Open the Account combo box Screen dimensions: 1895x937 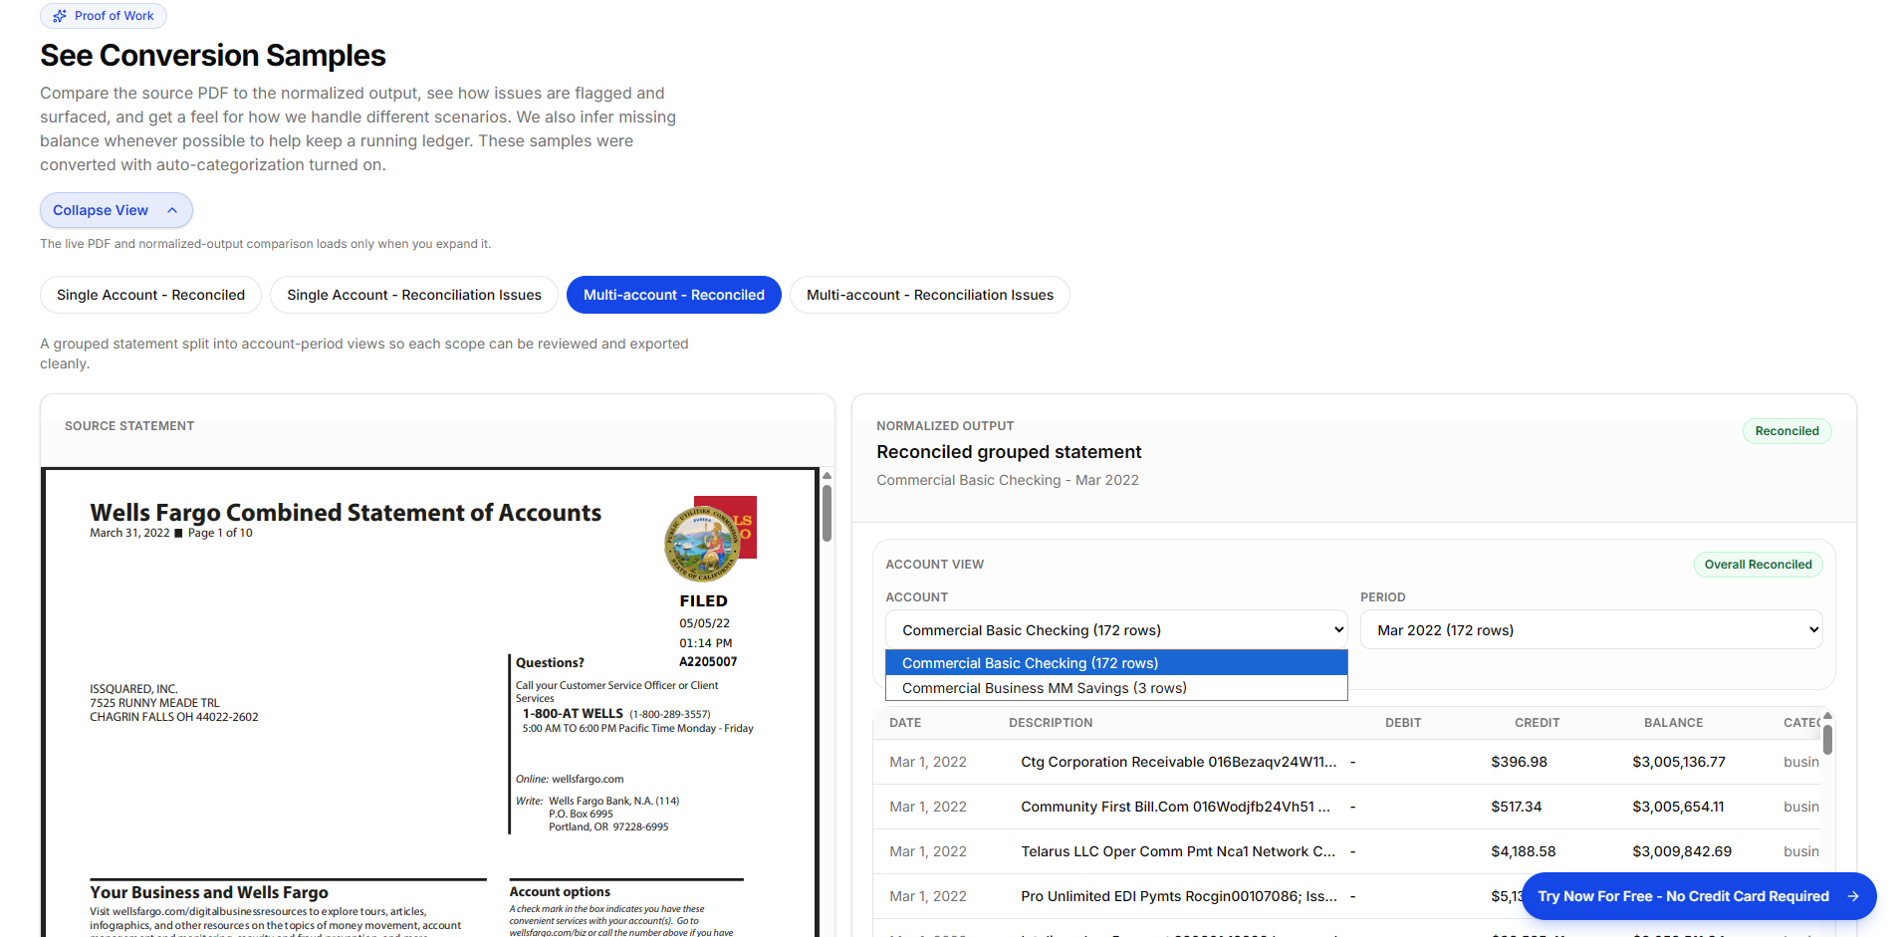tap(1115, 628)
